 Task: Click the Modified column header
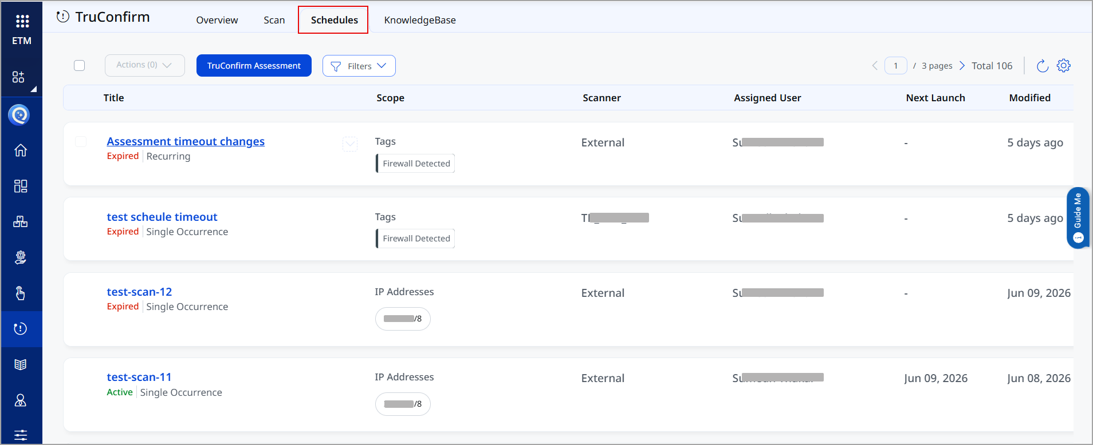click(1030, 98)
